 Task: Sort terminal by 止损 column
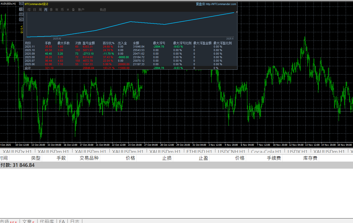coord(167,158)
